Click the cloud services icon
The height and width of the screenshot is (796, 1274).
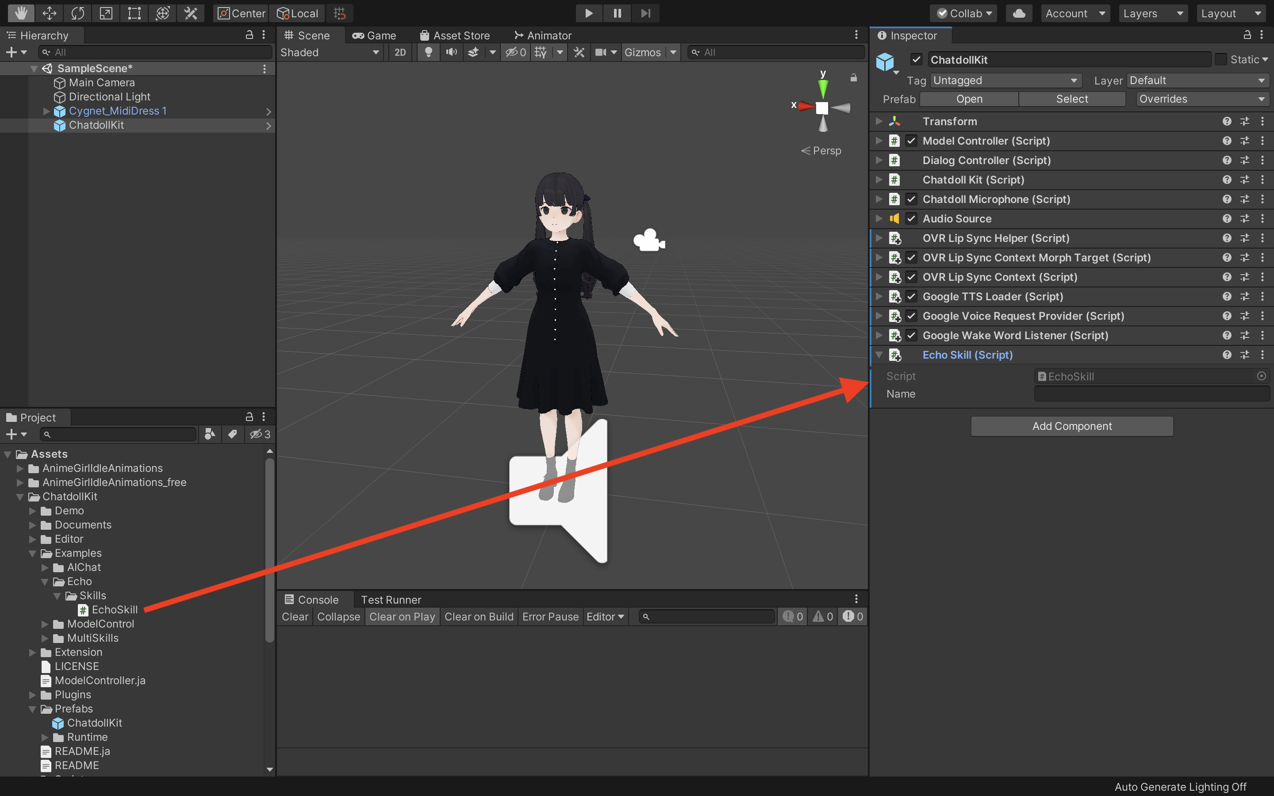pyautogui.click(x=1019, y=13)
